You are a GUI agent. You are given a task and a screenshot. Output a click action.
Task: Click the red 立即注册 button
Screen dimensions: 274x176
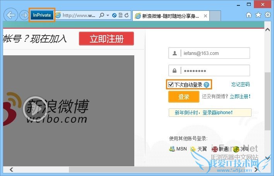pyautogui.click(x=106, y=39)
